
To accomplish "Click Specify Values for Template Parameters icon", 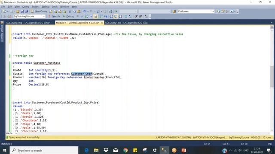I will coord(146,16).
